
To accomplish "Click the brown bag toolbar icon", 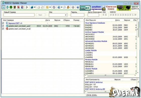I will [68, 7].
